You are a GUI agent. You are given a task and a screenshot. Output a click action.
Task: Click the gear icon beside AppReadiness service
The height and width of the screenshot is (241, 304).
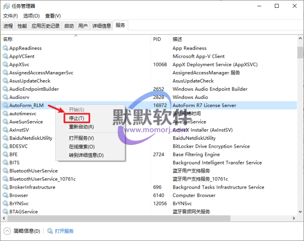pos(5,48)
